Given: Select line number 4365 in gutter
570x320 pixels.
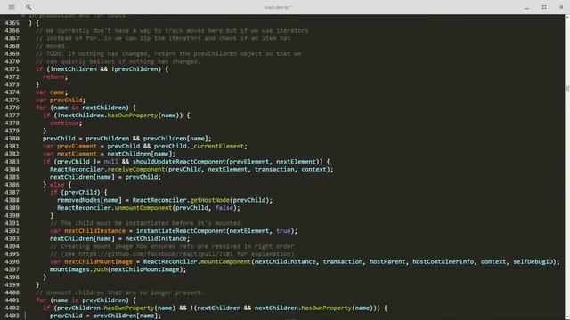Looking at the screenshot, I should [12, 23].
